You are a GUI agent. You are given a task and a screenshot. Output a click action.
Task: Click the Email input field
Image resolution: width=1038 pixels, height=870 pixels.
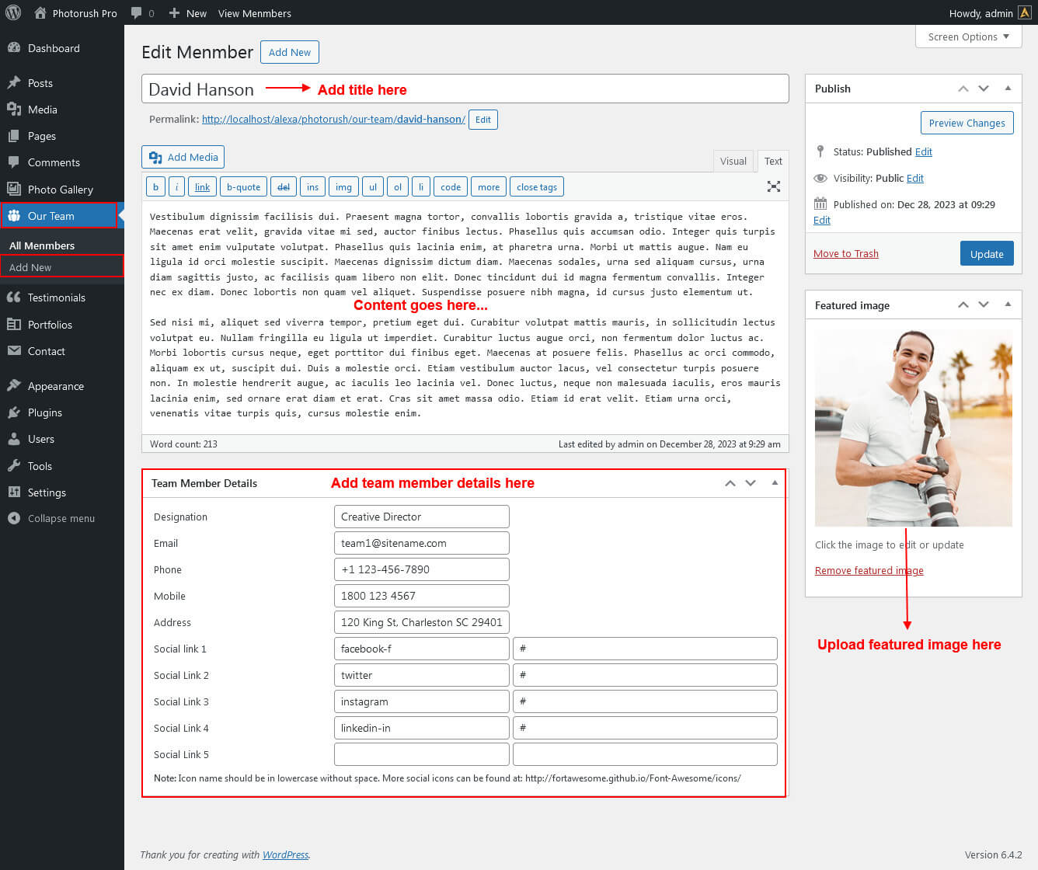pos(422,543)
